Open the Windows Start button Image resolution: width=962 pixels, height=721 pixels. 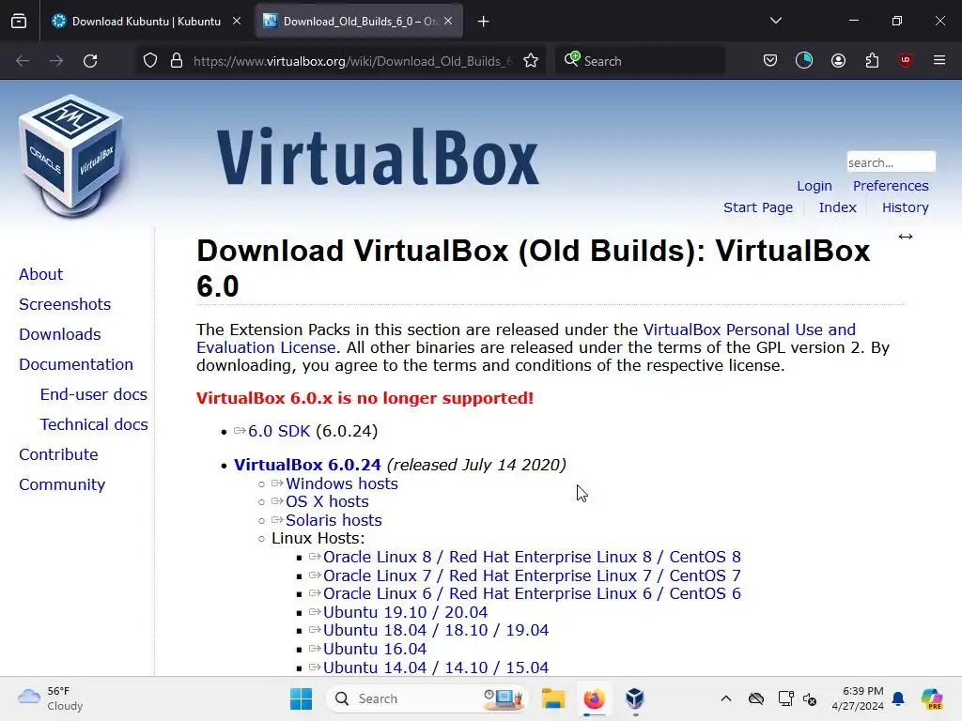pyautogui.click(x=301, y=698)
